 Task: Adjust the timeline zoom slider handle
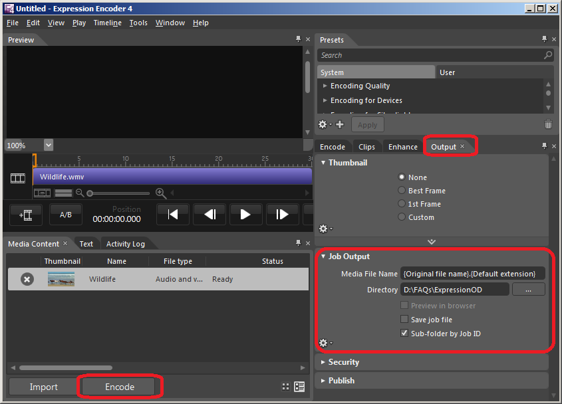point(90,193)
